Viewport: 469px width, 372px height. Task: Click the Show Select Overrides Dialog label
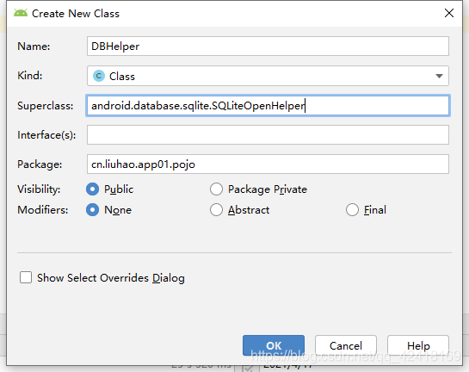111,278
